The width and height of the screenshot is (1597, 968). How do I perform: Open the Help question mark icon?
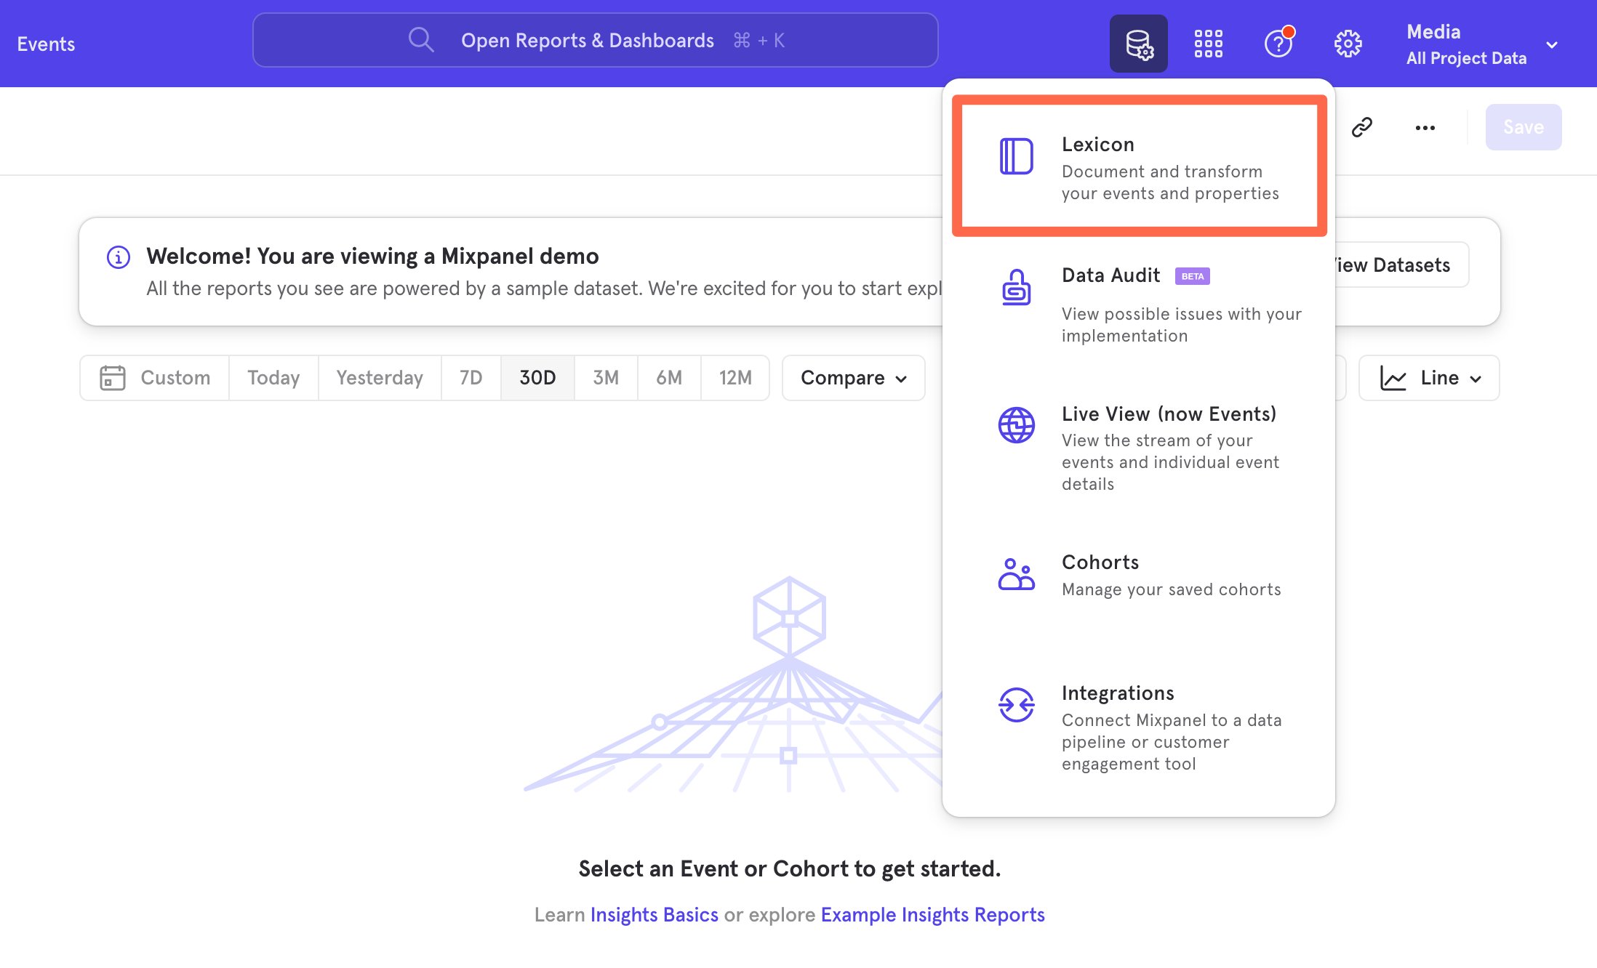pyautogui.click(x=1278, y=43)
